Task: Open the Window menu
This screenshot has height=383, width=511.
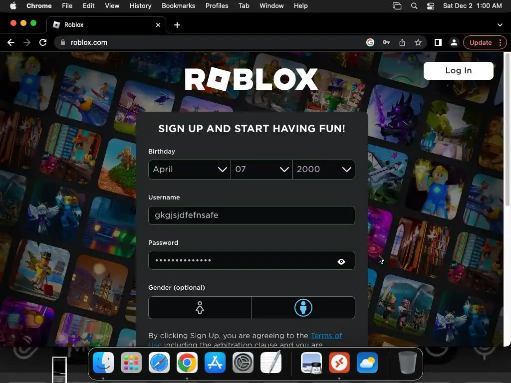Action: click(x=271, y=6)
